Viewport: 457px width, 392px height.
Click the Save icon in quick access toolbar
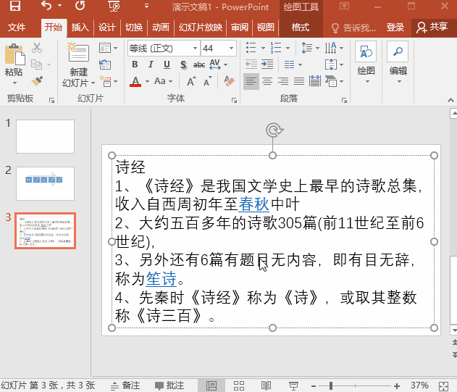pyautogui.click(x=14, y=7)
